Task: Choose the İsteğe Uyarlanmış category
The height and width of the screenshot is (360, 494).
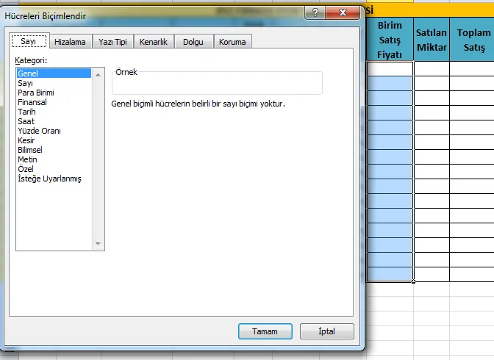Action: [x=49, y=179]
